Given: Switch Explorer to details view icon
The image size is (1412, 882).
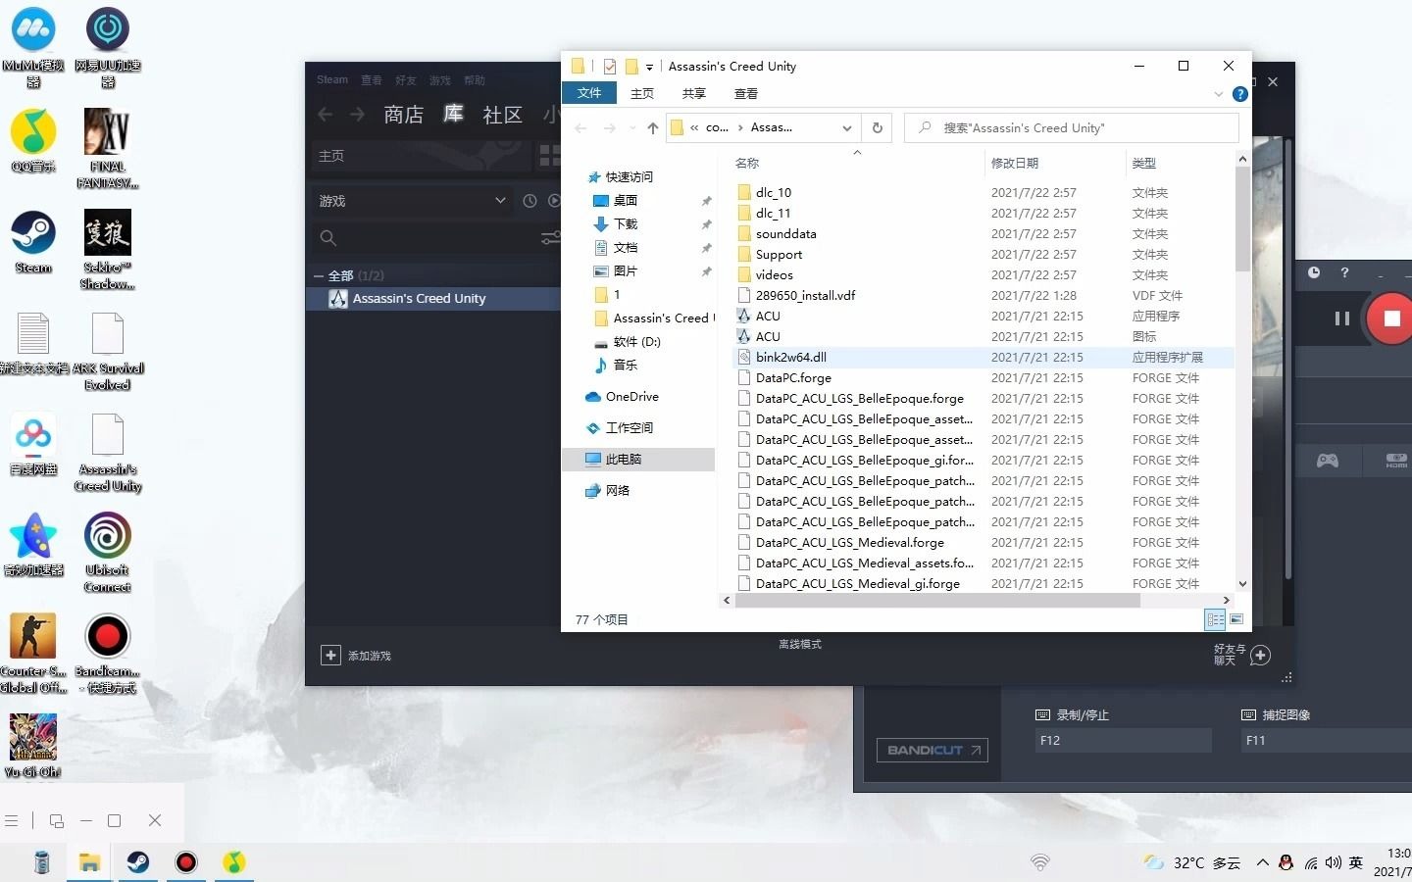Looking at the screenshot, I should coord(1215,619).
